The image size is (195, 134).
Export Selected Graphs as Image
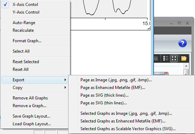[131, 113]
